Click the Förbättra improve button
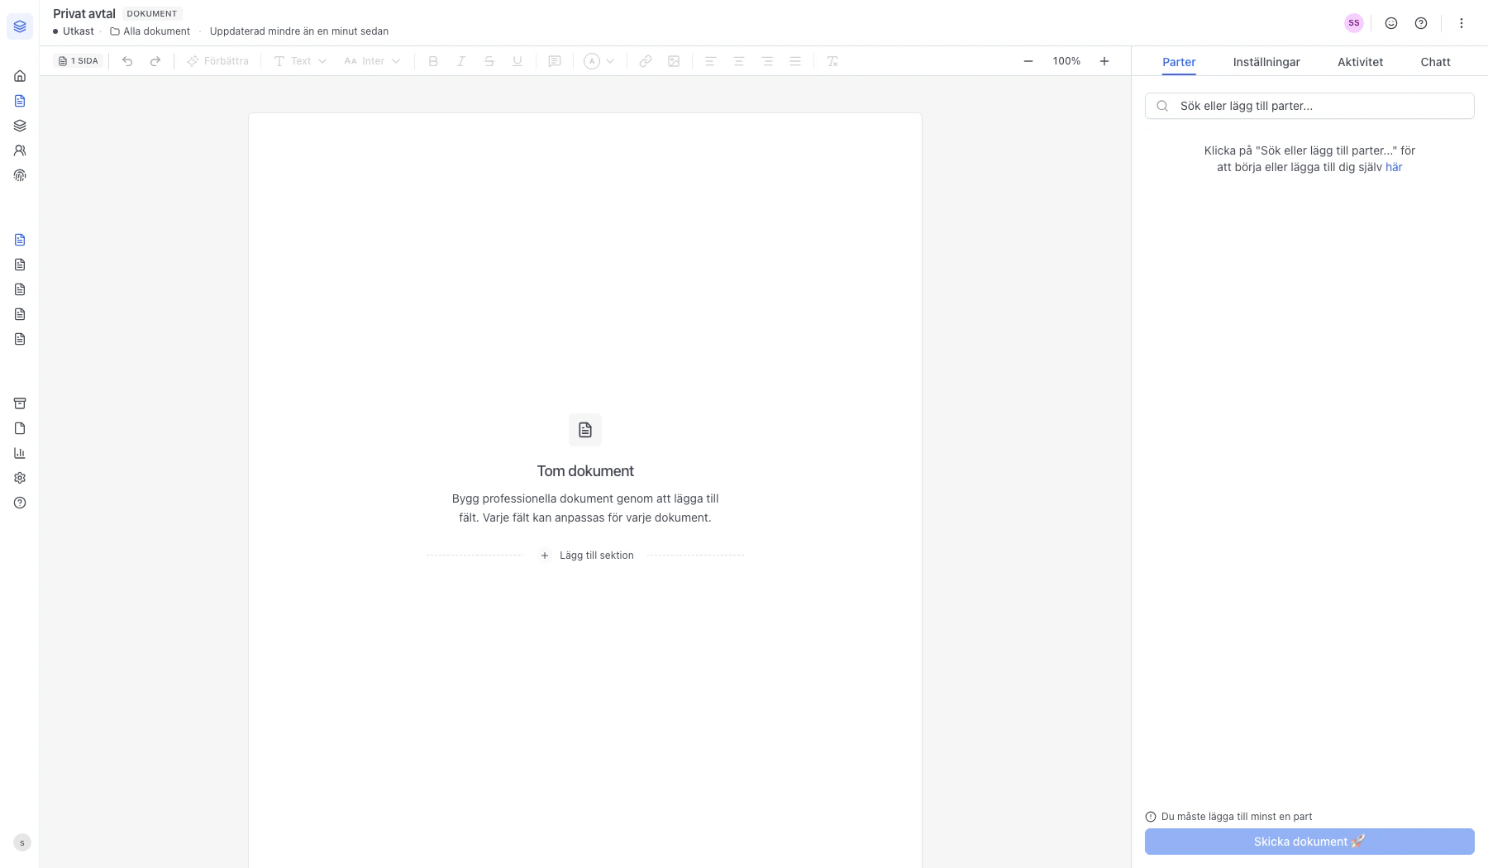Viewport: 1488px width, 868px height. point(217,61)
